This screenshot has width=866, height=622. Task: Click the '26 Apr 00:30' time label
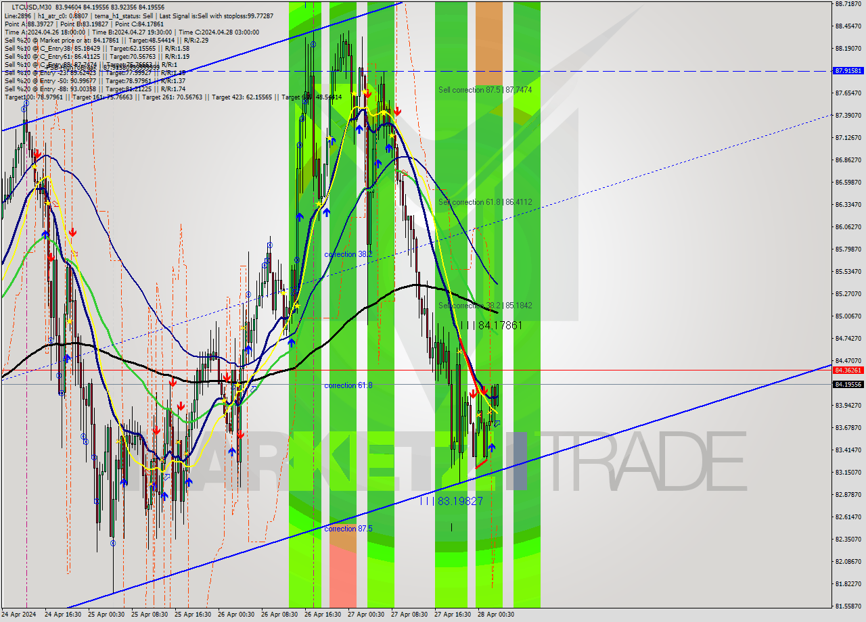click(236, 615)
